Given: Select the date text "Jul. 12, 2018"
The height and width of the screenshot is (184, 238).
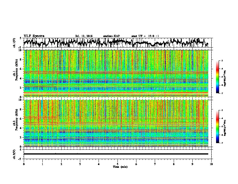Looking at the screenshot, I should 84,36.
